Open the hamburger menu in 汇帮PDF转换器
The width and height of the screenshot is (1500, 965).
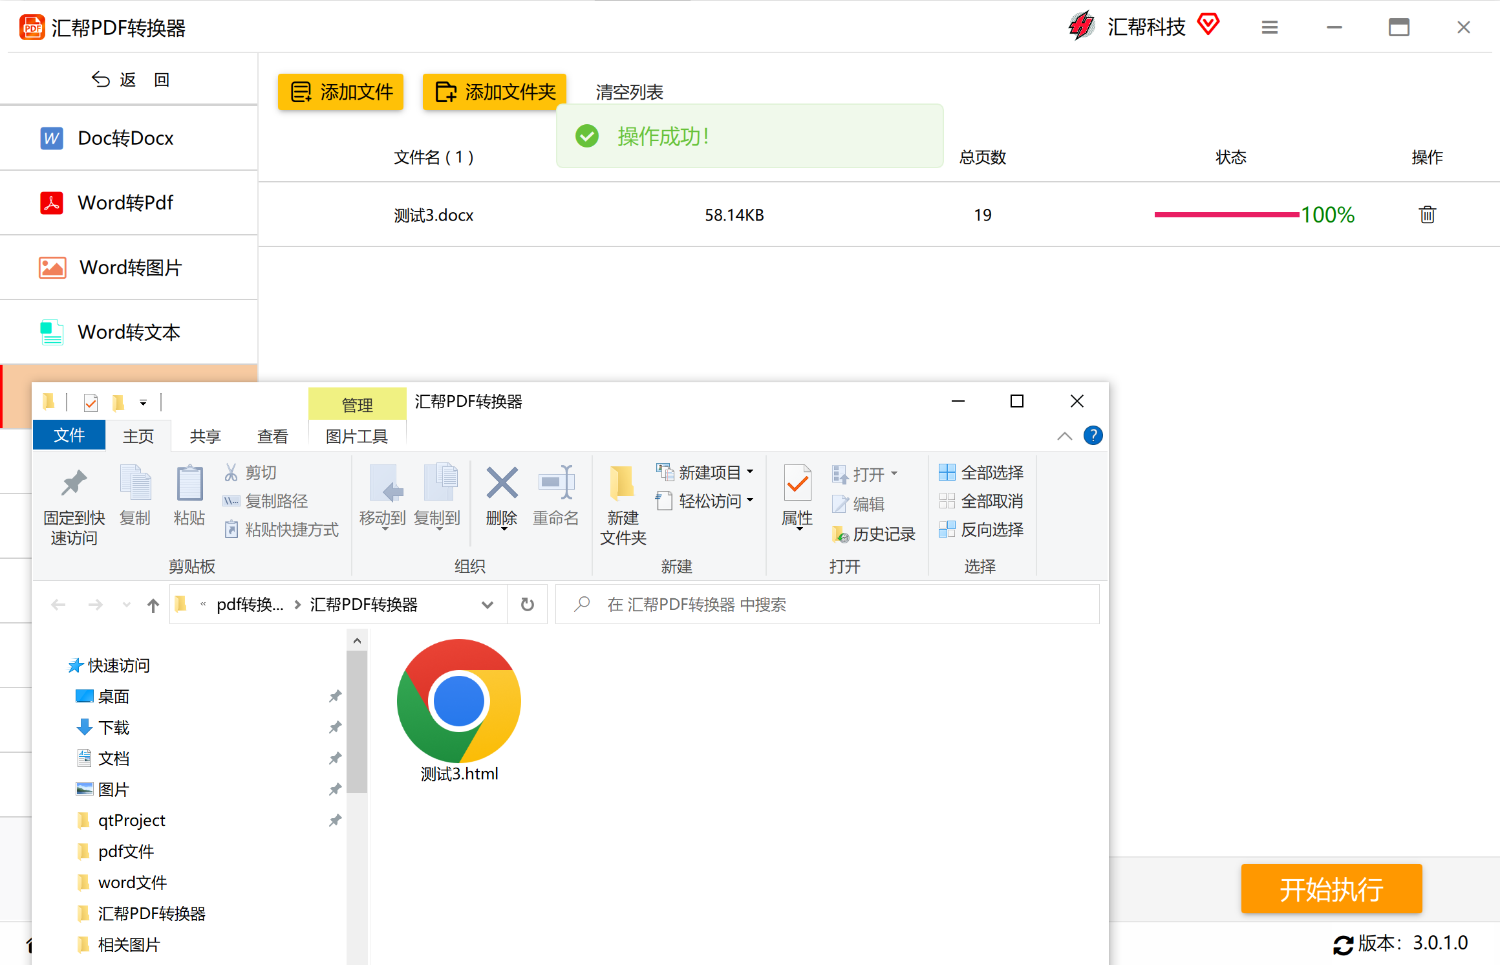coord(1269,27)
